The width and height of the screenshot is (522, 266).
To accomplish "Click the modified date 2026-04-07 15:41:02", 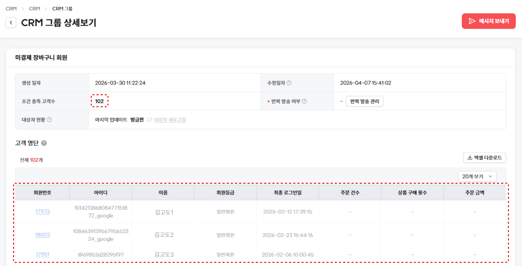I will click(x=366, y=83).
